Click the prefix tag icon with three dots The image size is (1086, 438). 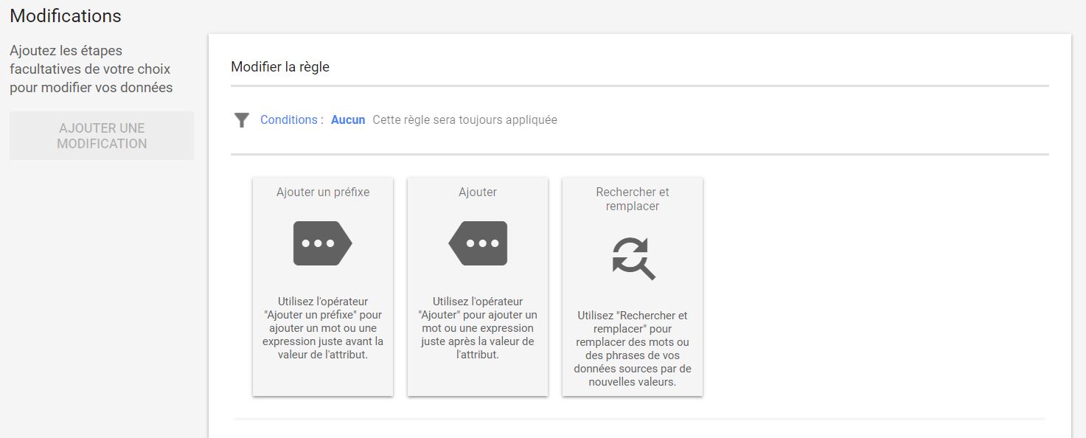coord(323,243)
